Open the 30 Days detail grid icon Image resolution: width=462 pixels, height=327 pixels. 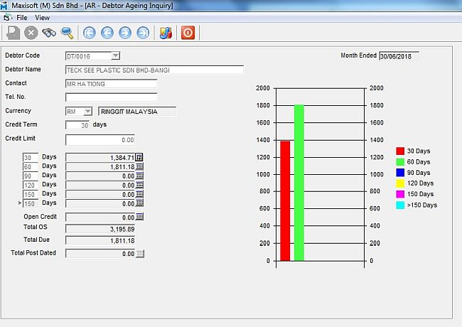(139, 157)
